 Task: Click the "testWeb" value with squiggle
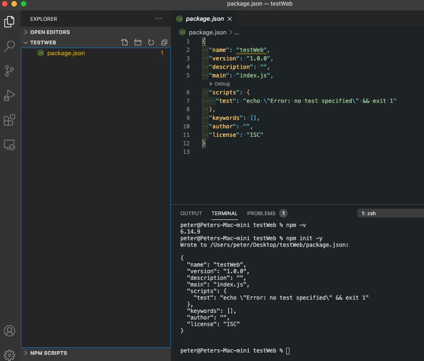252,50
